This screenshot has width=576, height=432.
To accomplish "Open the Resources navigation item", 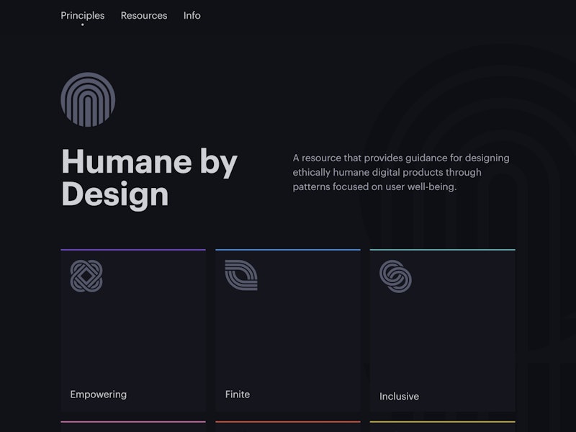I will click(144, 15).
